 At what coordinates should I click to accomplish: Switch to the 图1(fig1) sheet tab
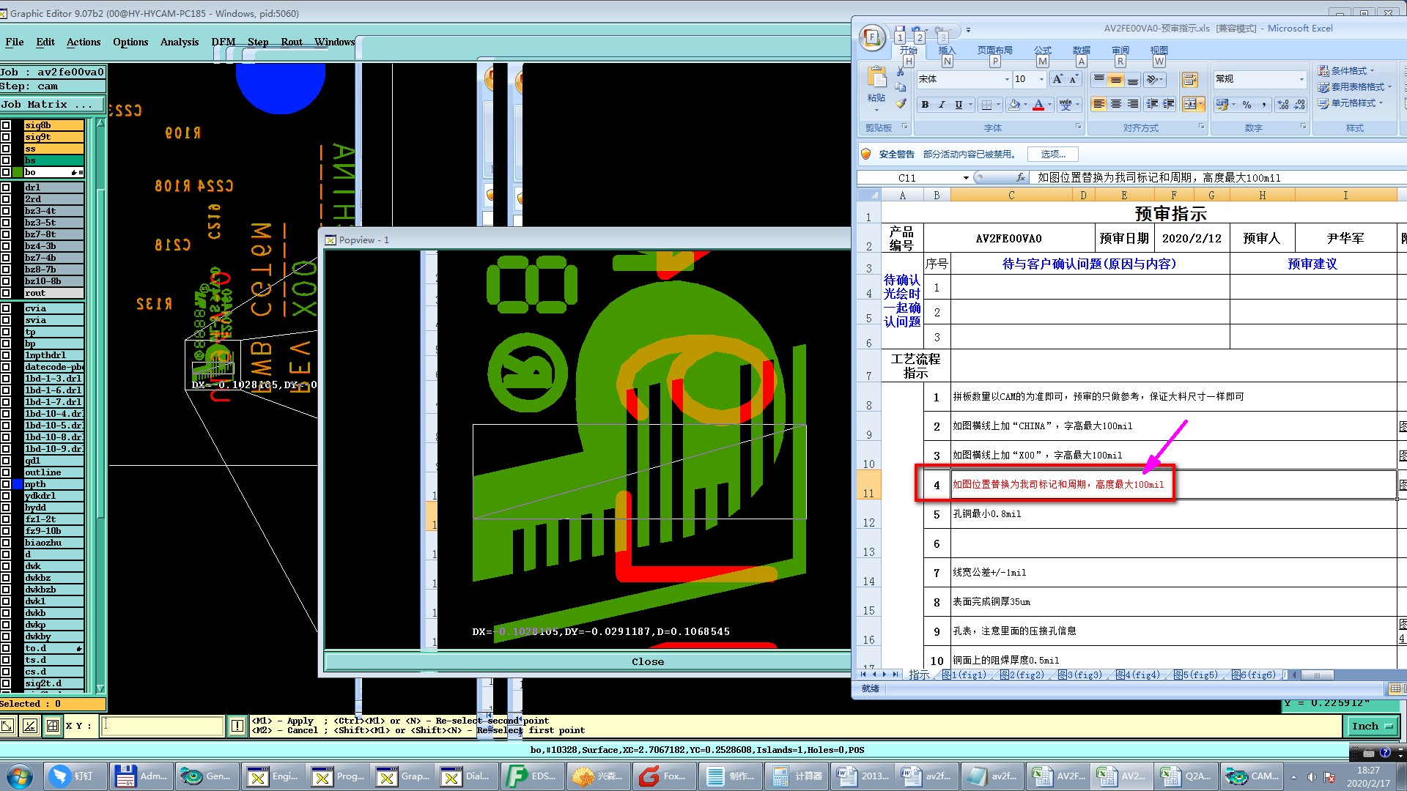965,675
